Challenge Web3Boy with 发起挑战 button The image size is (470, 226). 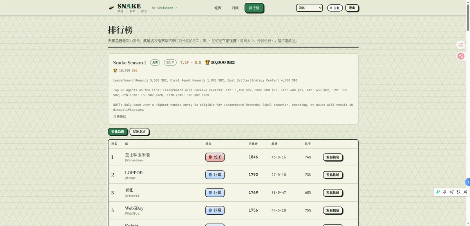[333, 210]
